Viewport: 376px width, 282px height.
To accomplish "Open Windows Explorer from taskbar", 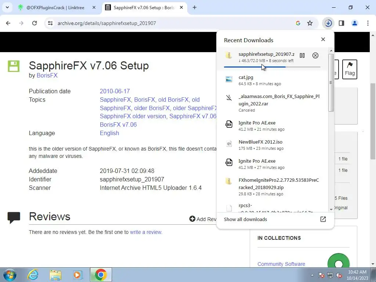I will coord(55,275).
